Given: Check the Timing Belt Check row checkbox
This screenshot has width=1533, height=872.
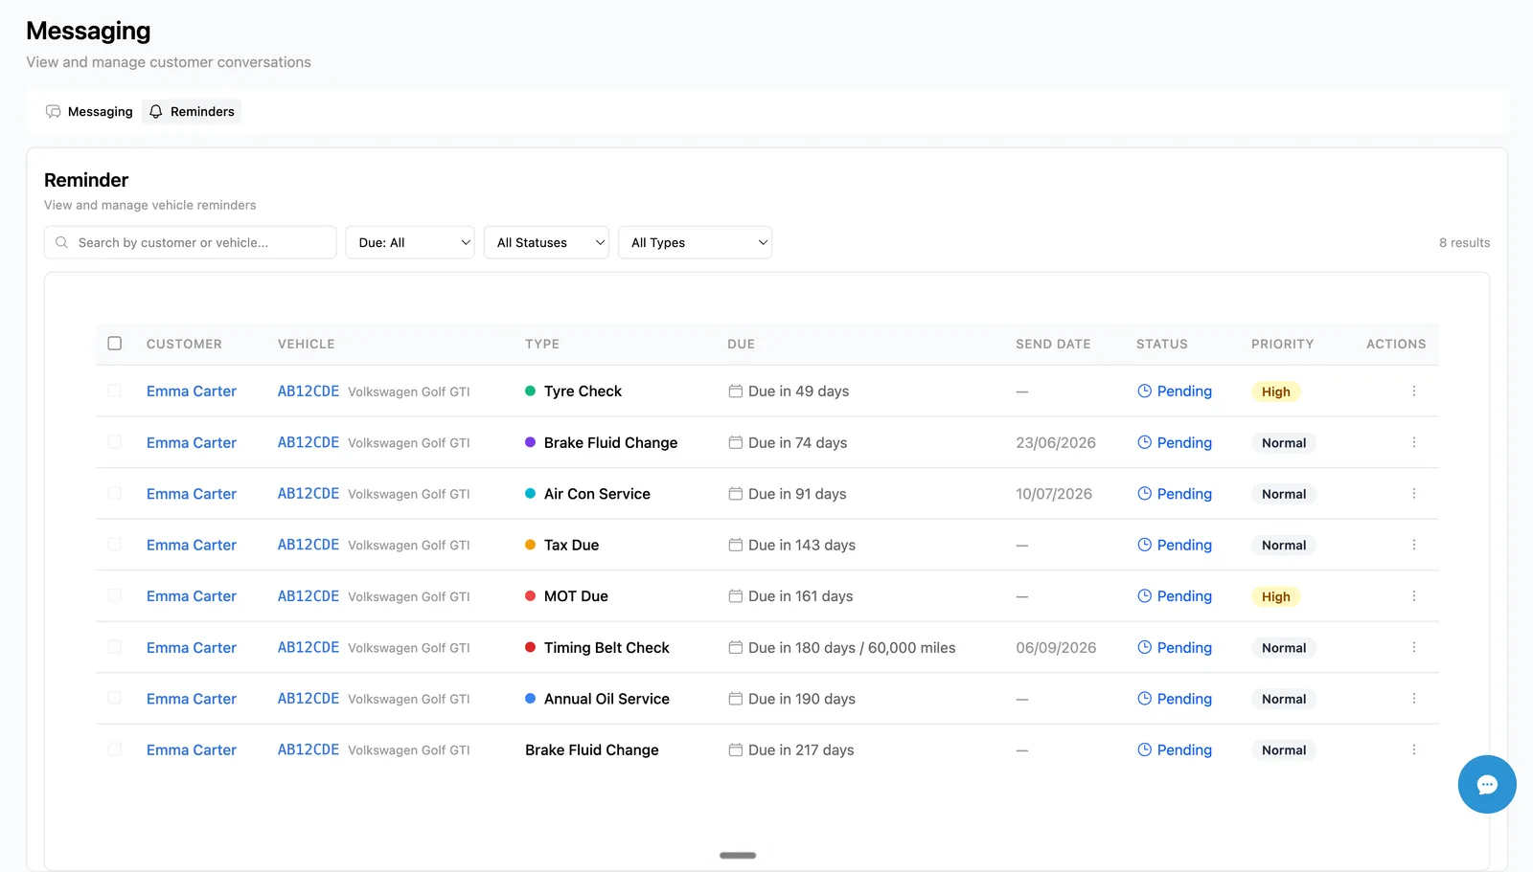Looking at the screenshot, I should pyautogui.click(x=115, y=648).
